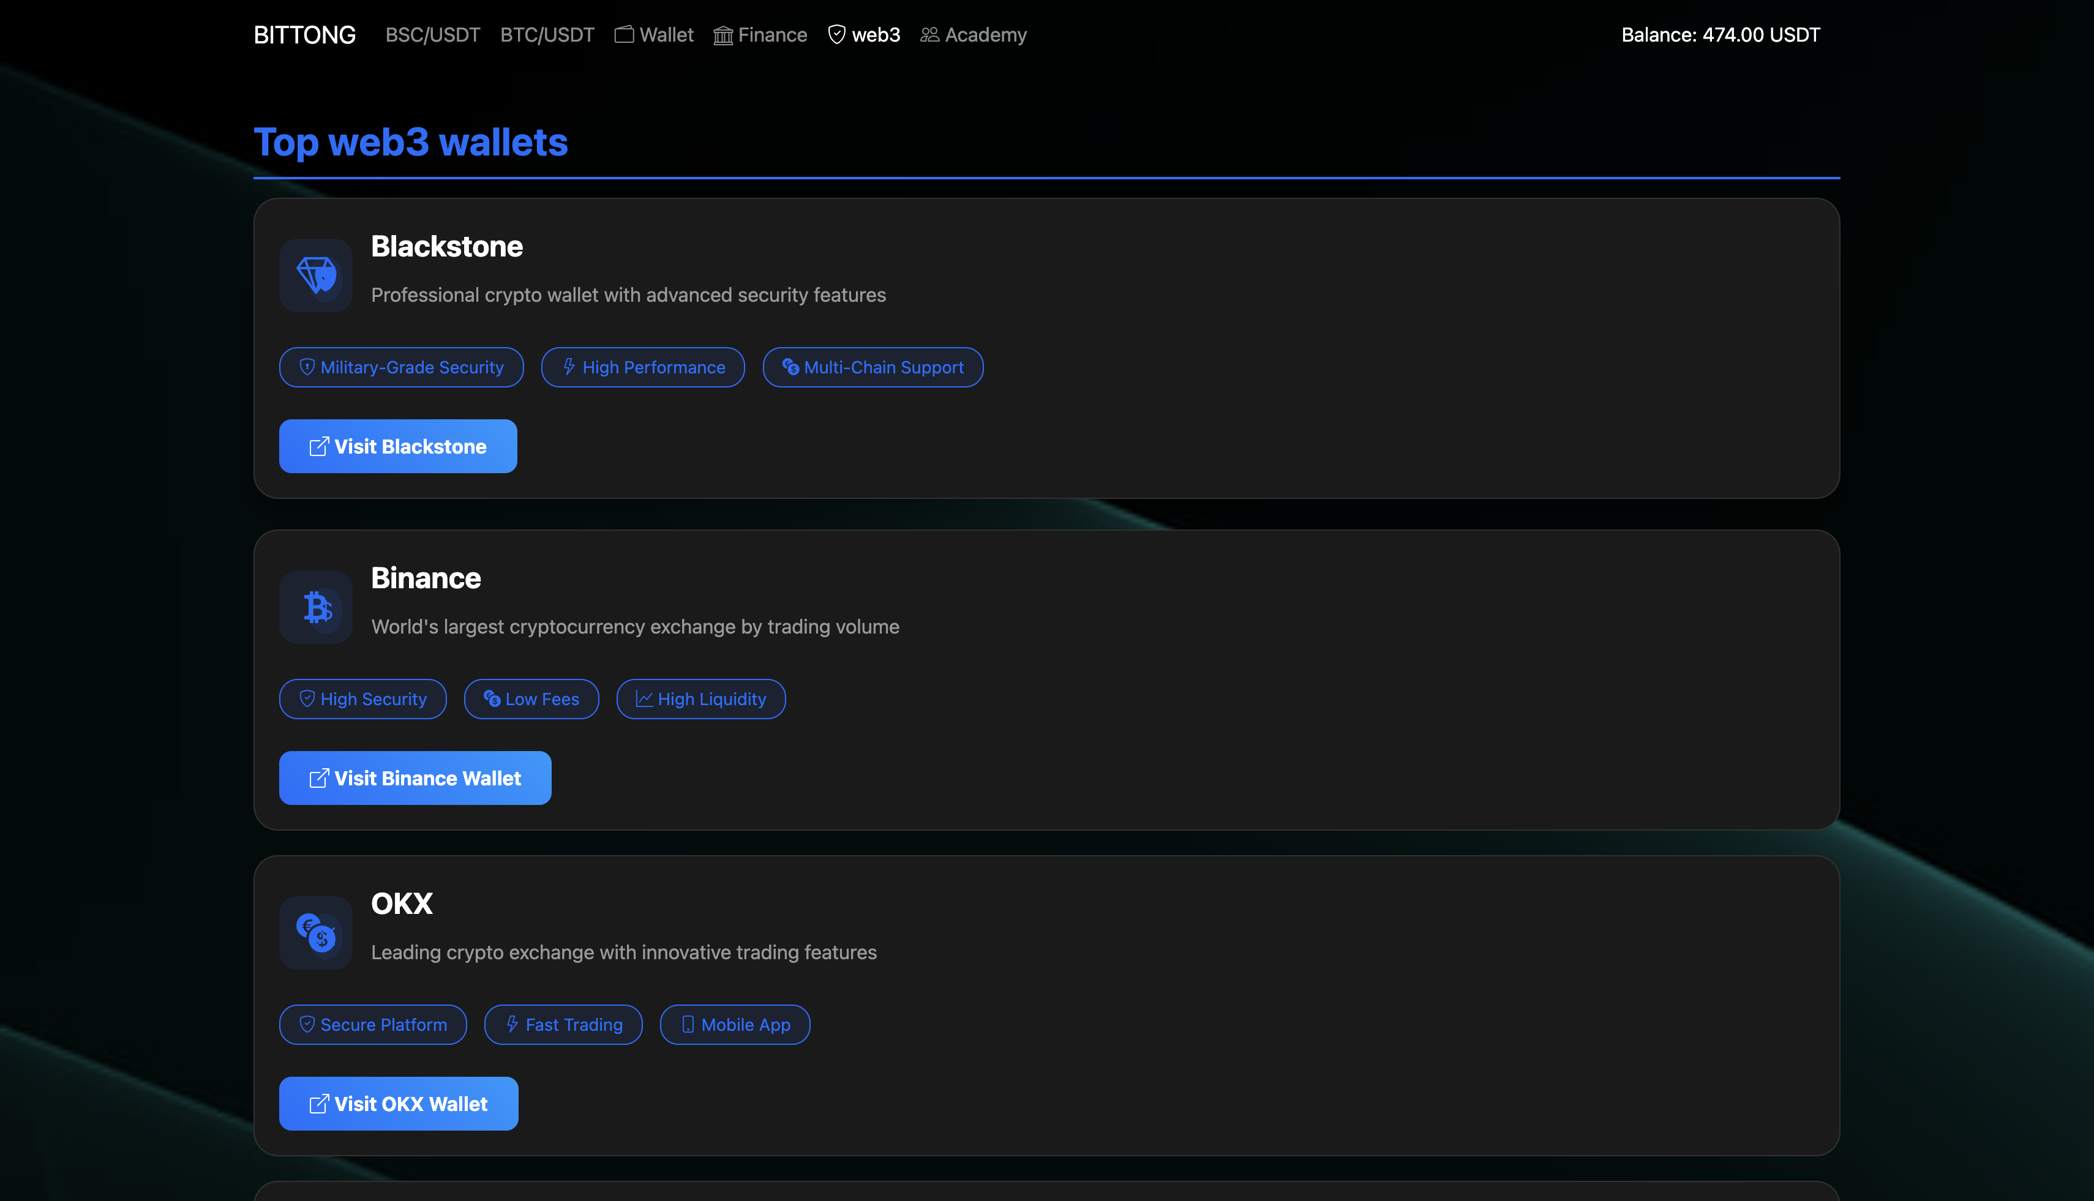Click the web3 shield icon in navbar
This screenshot has height=1201, width=2094.
(x=836, y=35)
